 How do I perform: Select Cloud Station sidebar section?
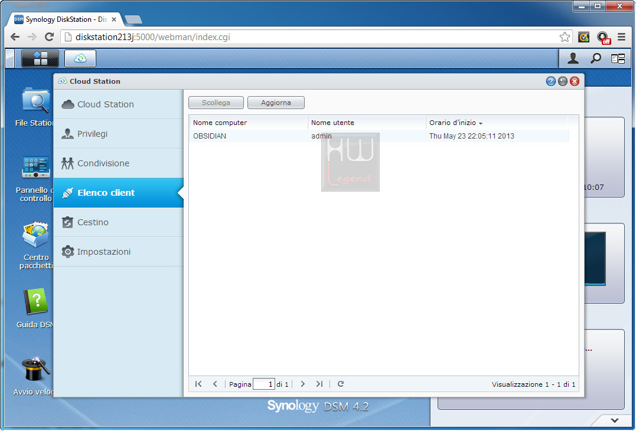pos(119,104)
